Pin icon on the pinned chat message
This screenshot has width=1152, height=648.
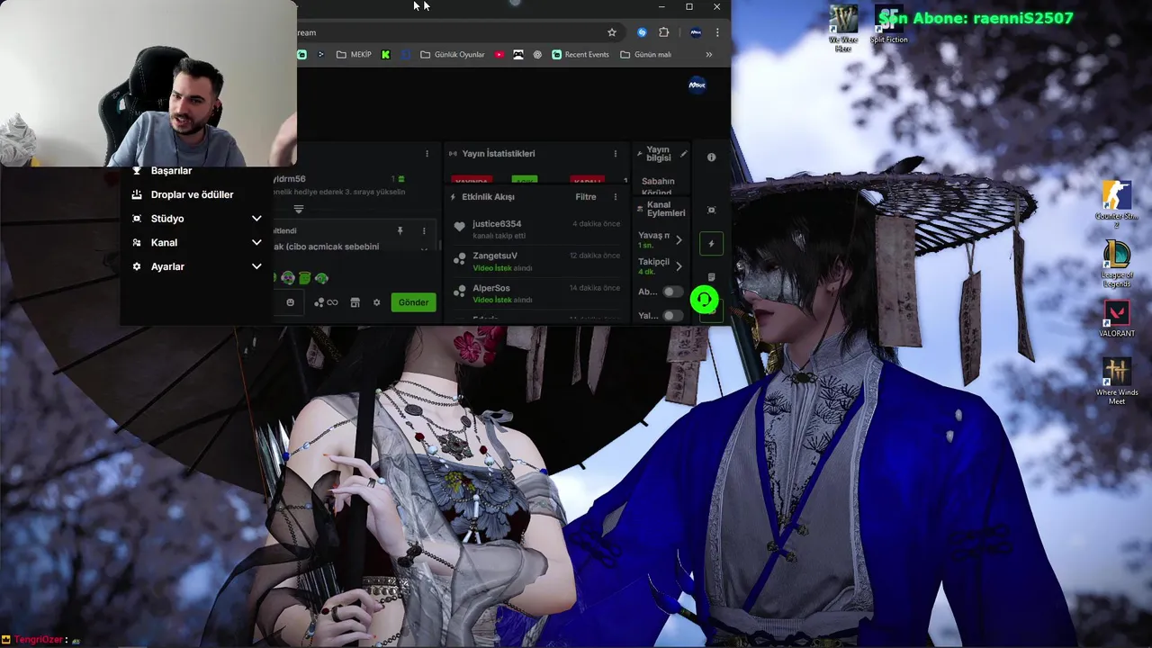(400, 231)
